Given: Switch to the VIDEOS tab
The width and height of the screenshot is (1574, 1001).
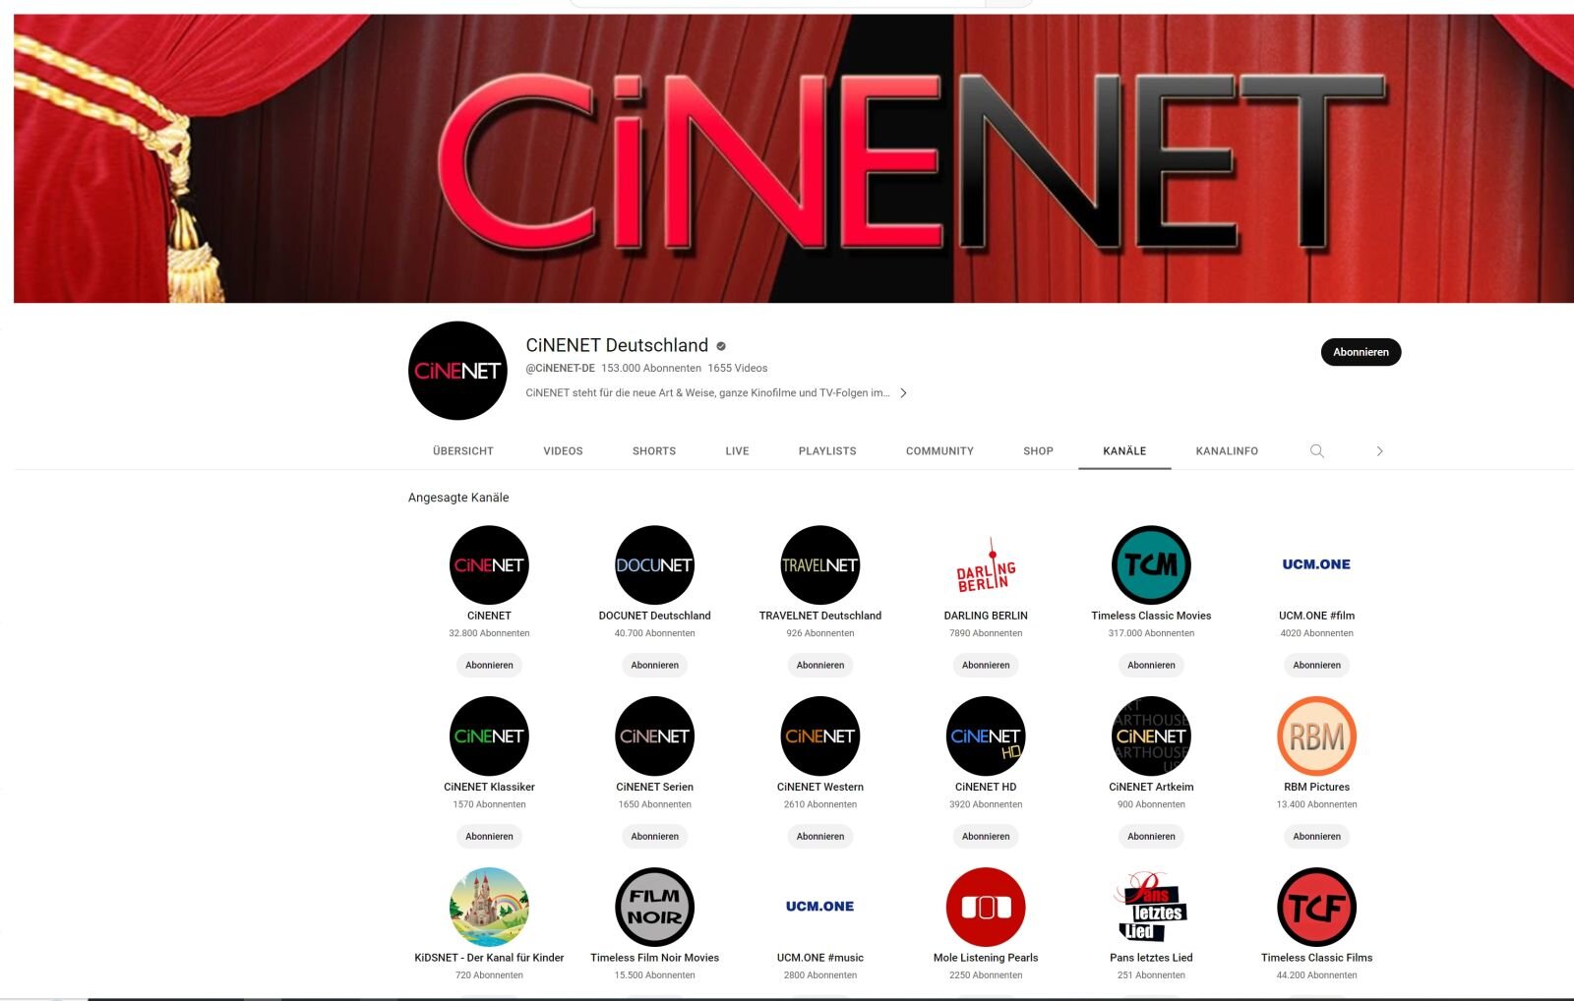Looking at the screenshot, I should click(563, 451).
